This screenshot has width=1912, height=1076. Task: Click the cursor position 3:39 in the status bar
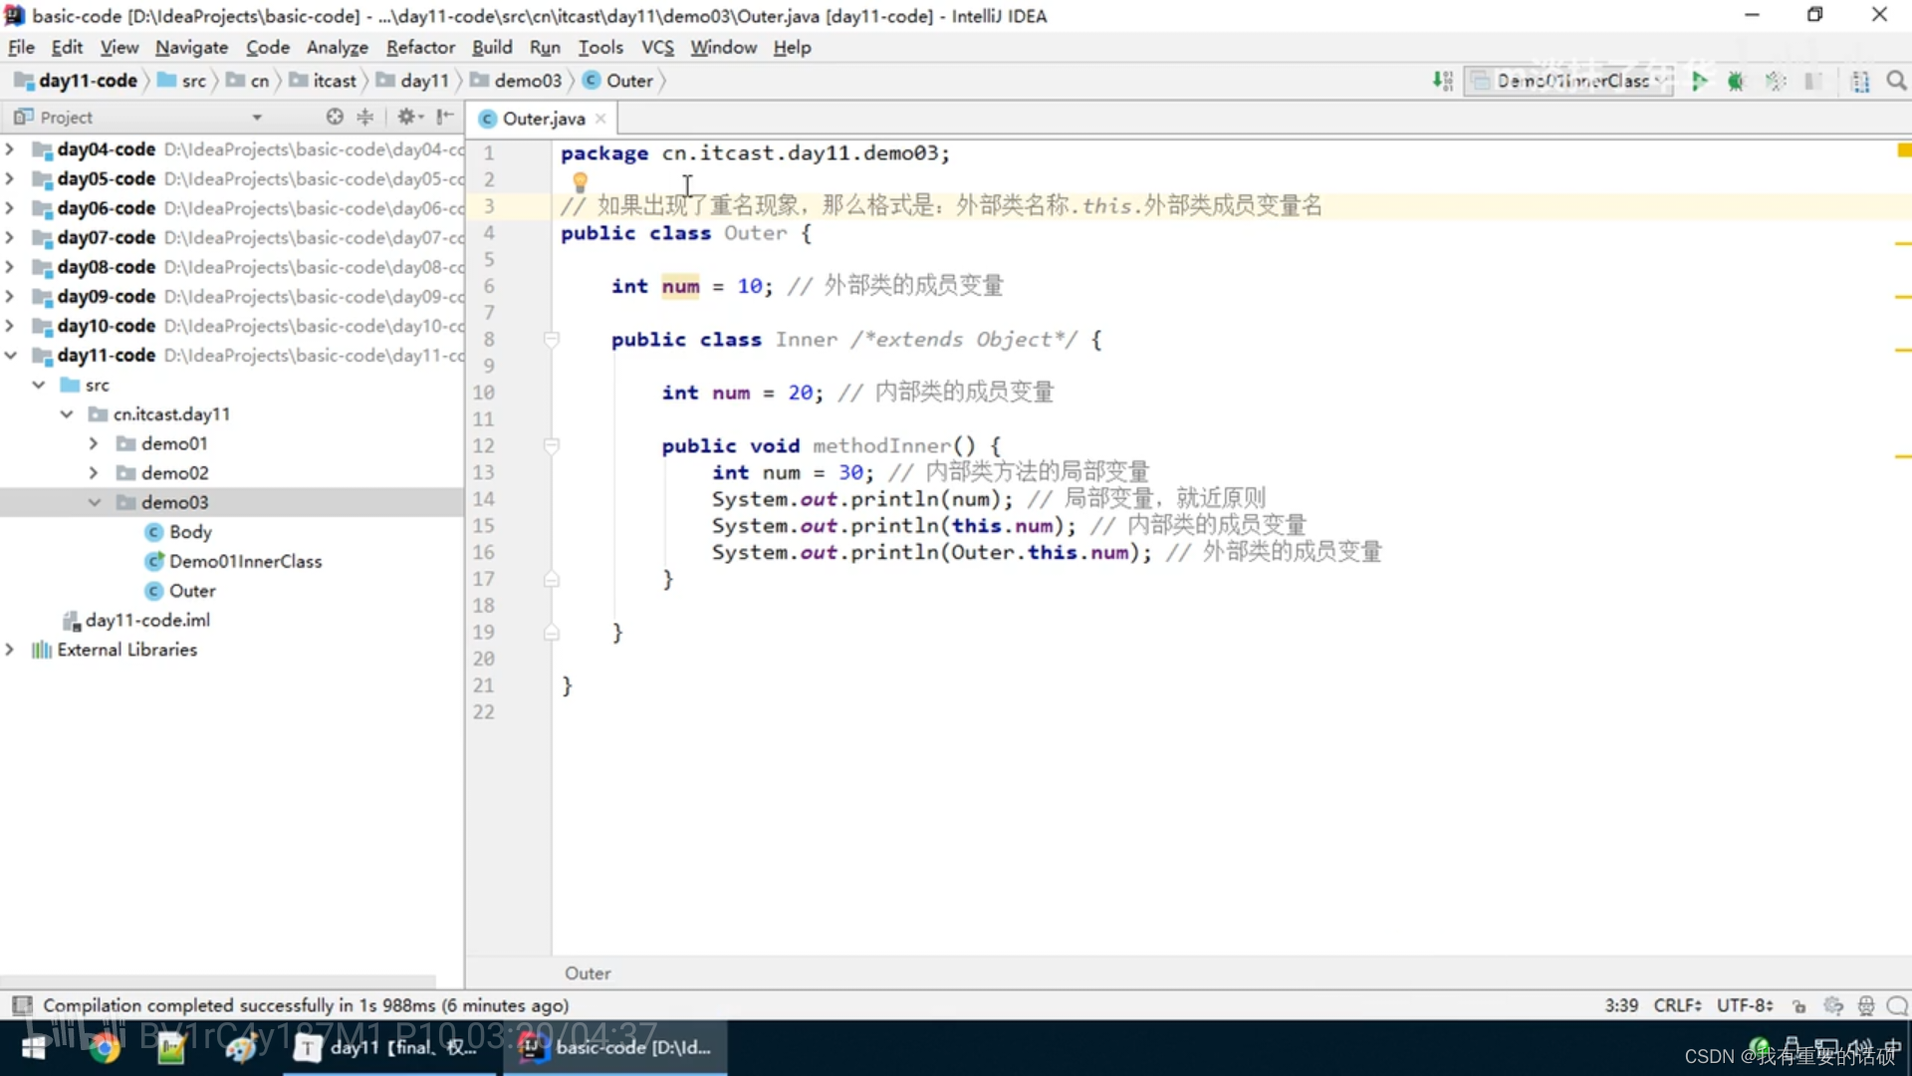pyautogui.click(x=1621, y=1005)
